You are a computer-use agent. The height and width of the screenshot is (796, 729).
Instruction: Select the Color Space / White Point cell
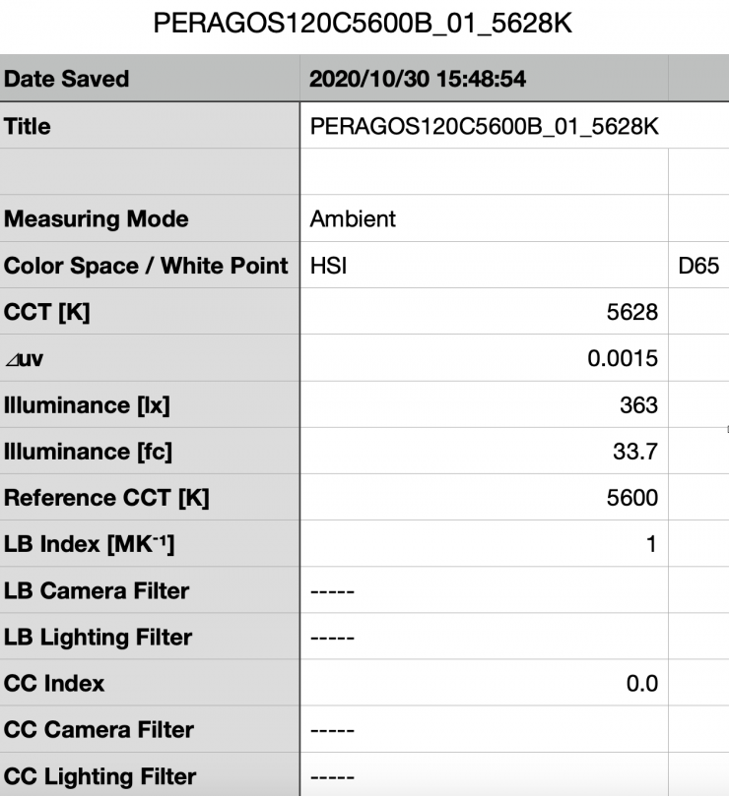tap(148, 266)
